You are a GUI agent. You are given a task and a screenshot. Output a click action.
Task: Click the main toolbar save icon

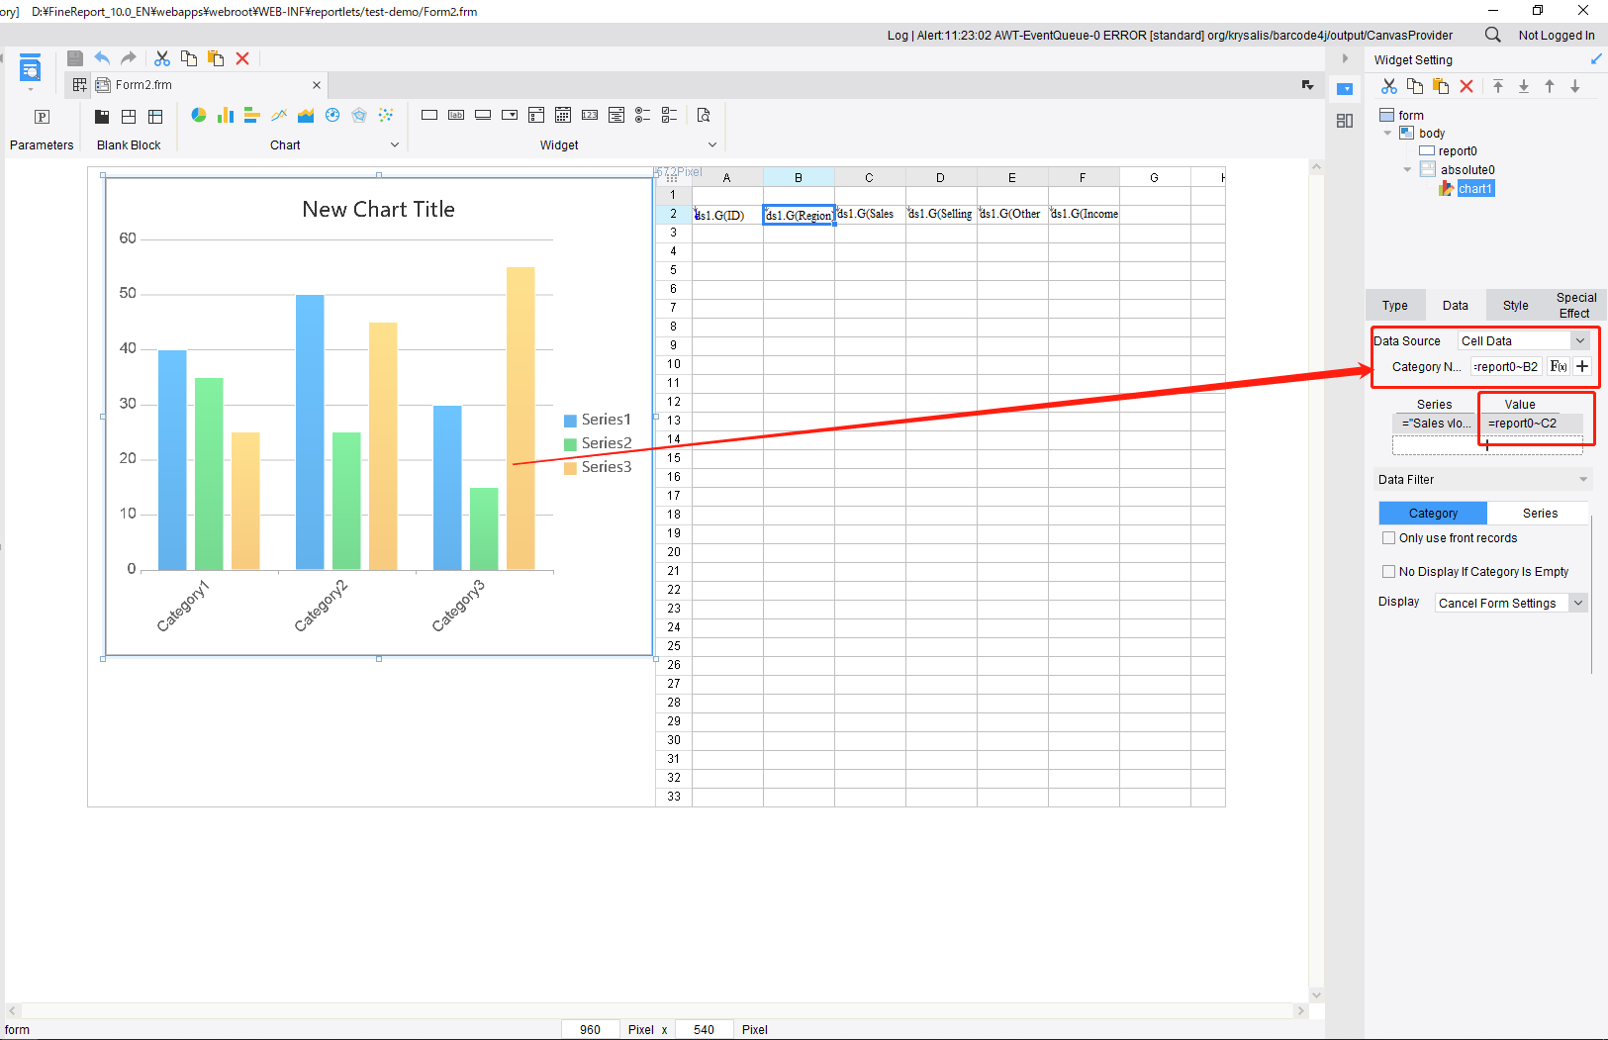75,58
